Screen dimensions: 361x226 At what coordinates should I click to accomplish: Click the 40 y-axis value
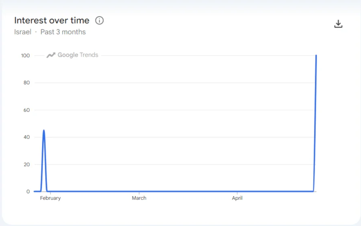27,137
